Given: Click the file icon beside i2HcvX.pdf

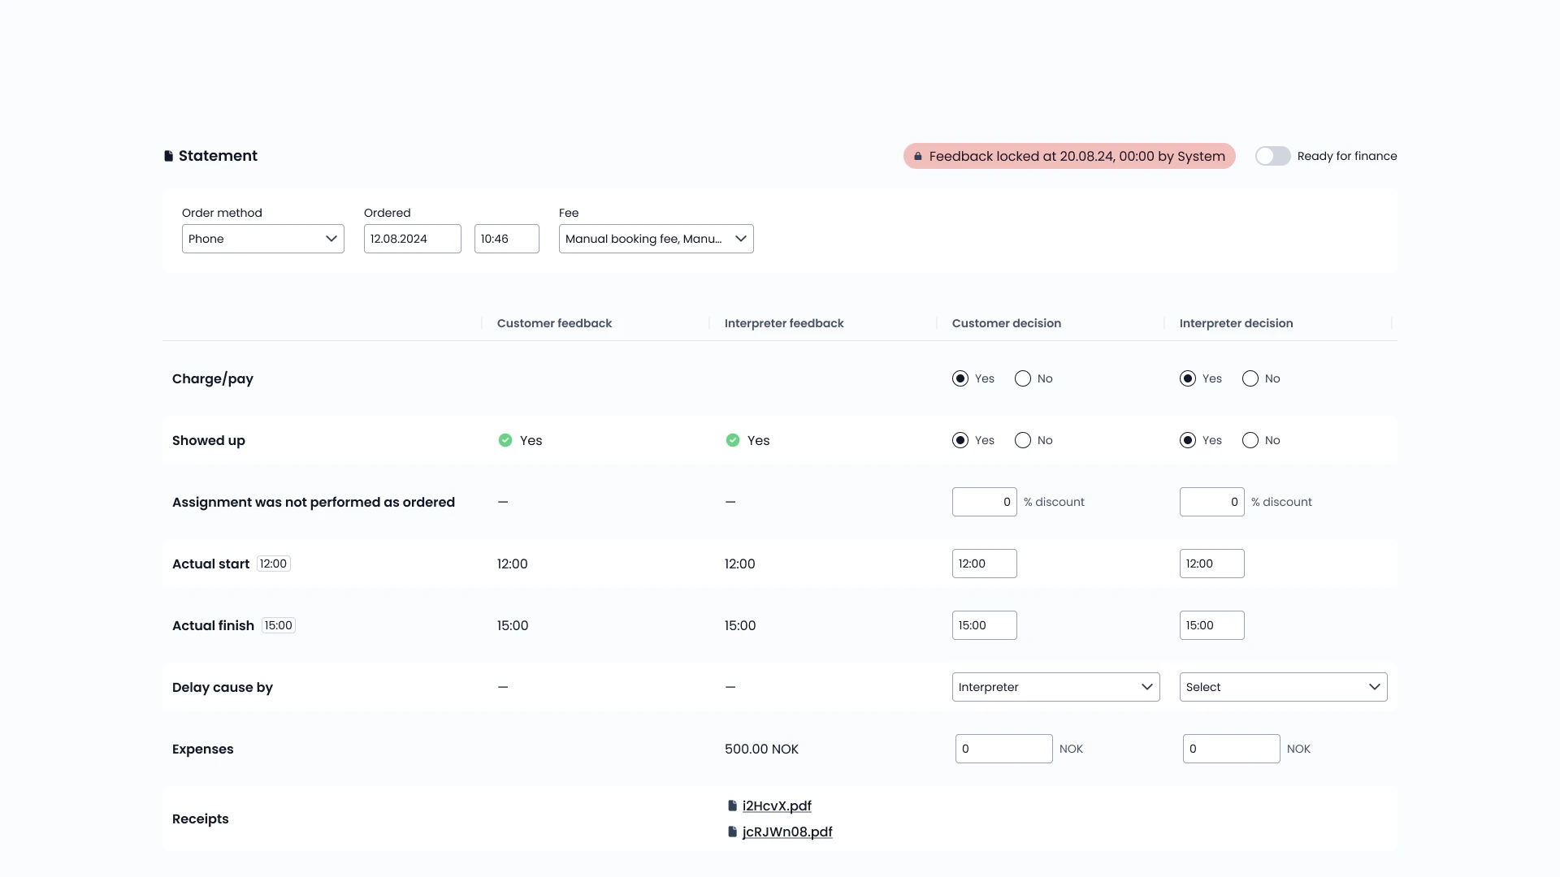Looking at the screenshot, I should 732,806.
